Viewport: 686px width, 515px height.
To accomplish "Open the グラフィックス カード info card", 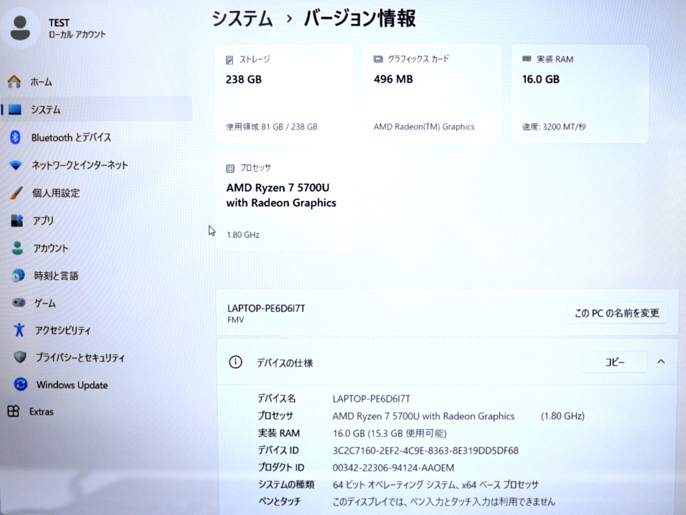I will click(431, 94).
